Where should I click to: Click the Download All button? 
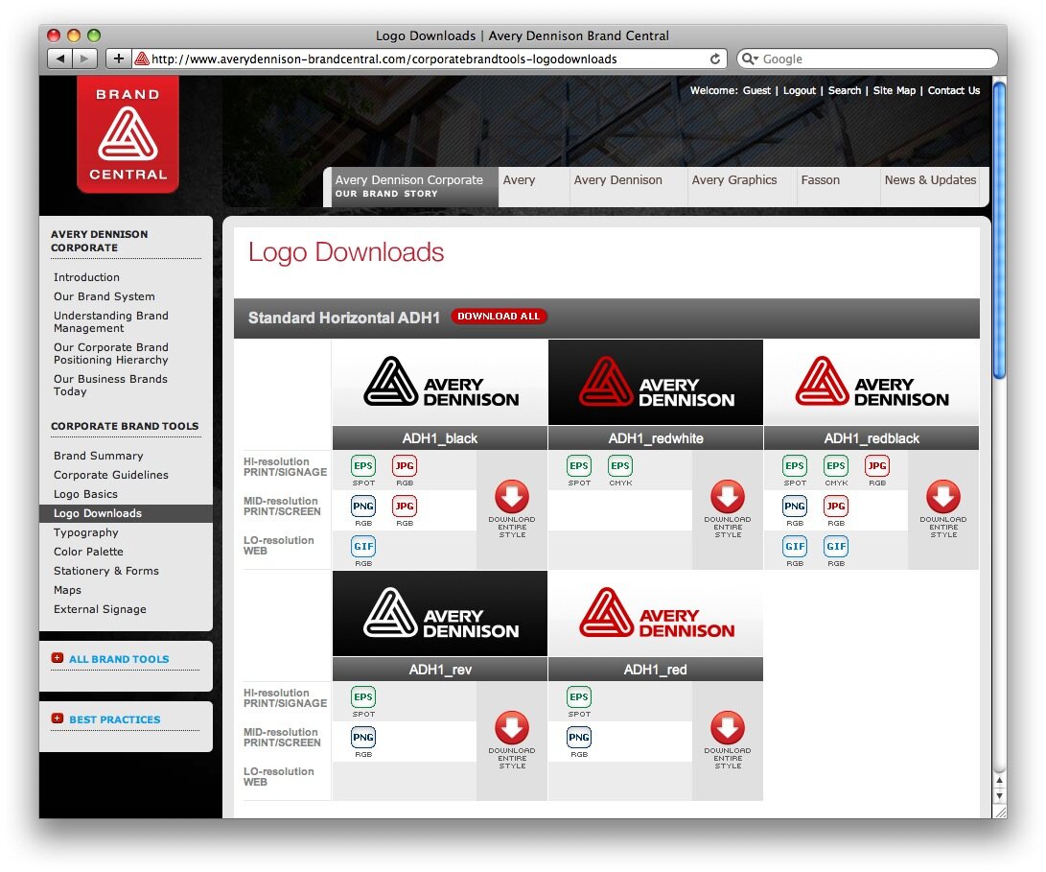[499, 317]
